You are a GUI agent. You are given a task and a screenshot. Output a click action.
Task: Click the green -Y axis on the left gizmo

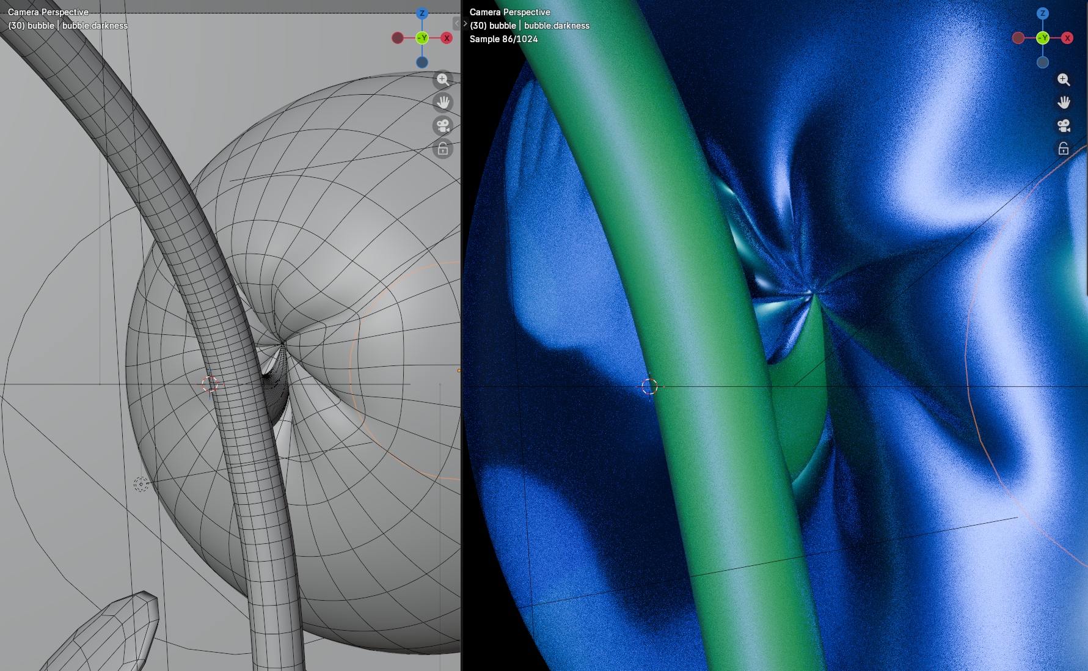pyautogui.click(x=422, y=38)
